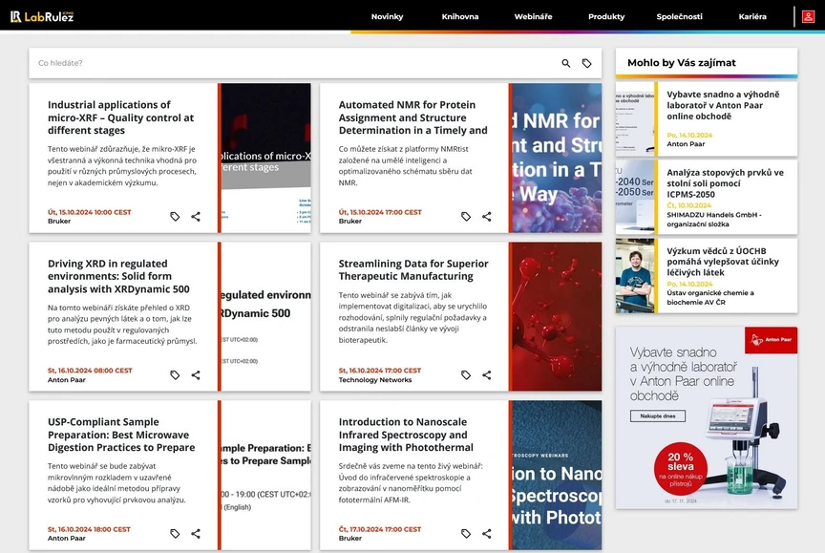Open 'Analýza stopových prvků ve stolní soli' article
Screen dimensions: 825x553
[725, 183]
